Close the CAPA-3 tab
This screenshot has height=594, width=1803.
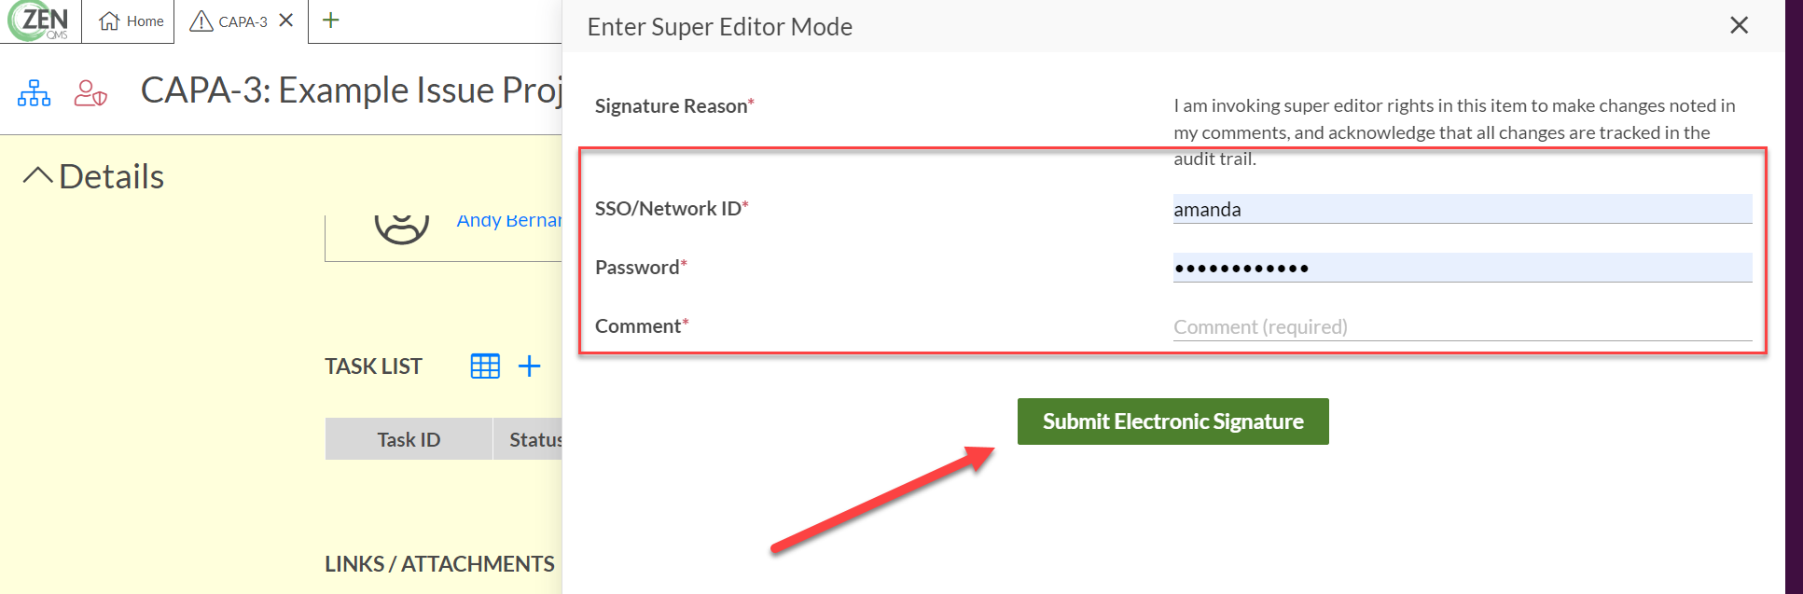tap(286, 21)
